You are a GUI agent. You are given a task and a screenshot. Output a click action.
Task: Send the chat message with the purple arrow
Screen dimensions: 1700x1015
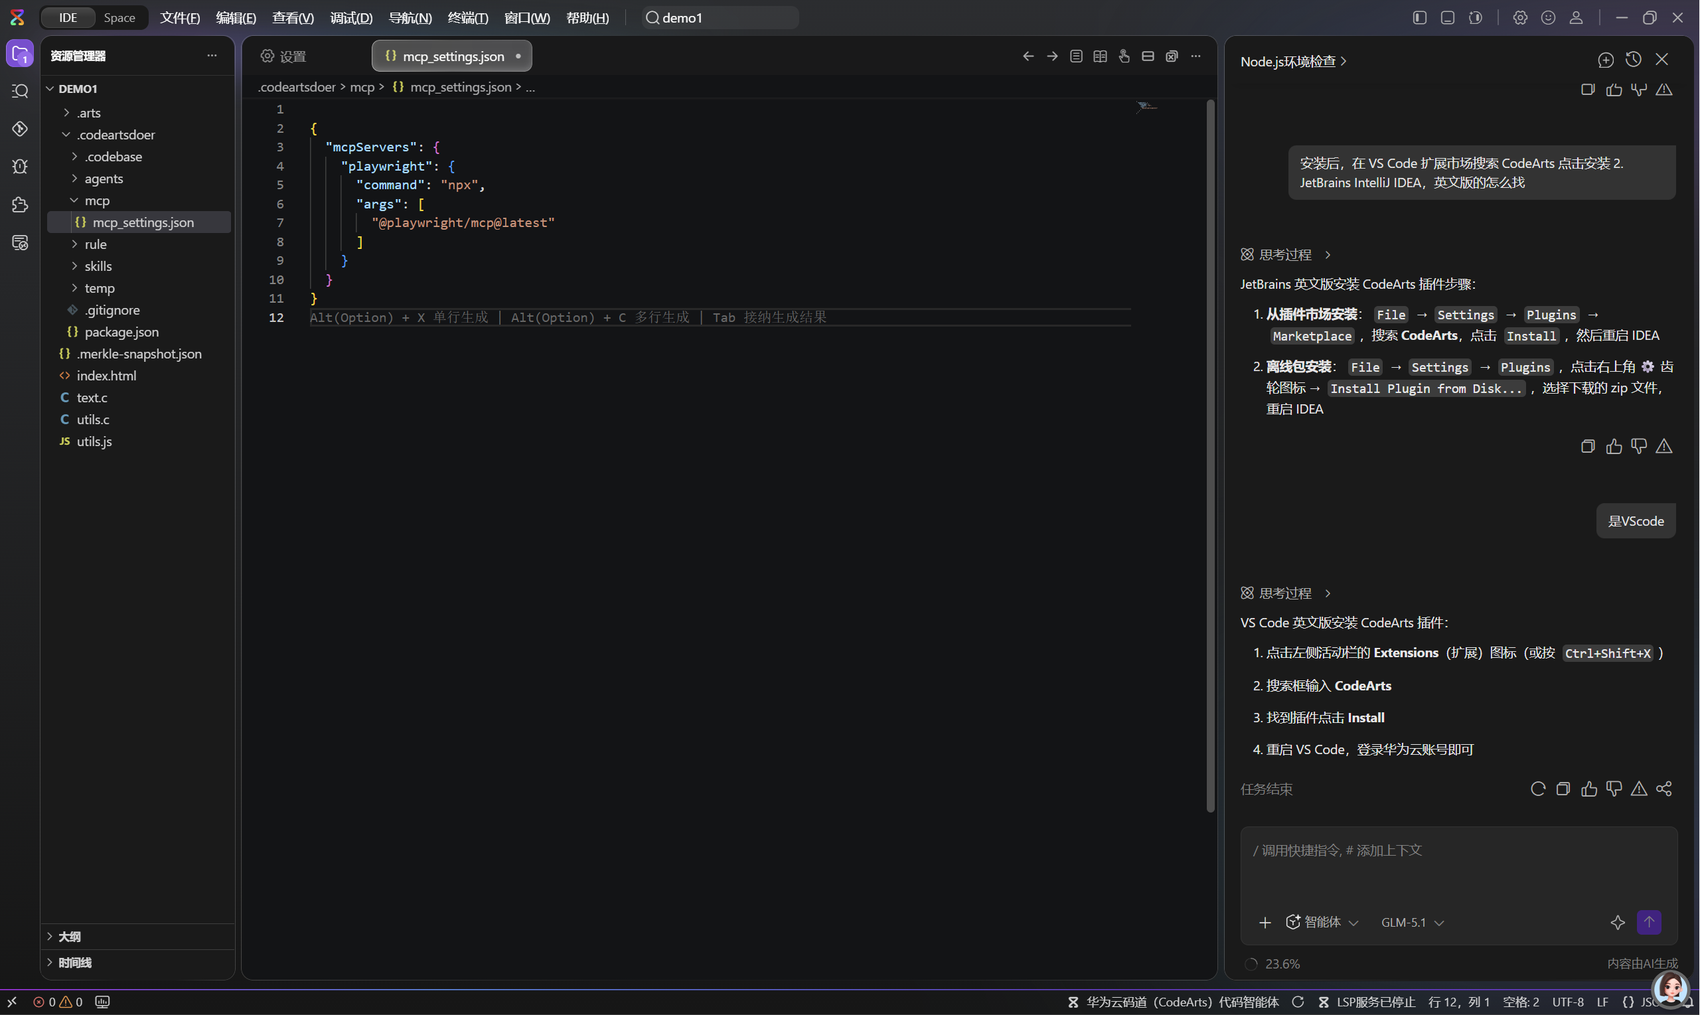(x=1649, y=922)
